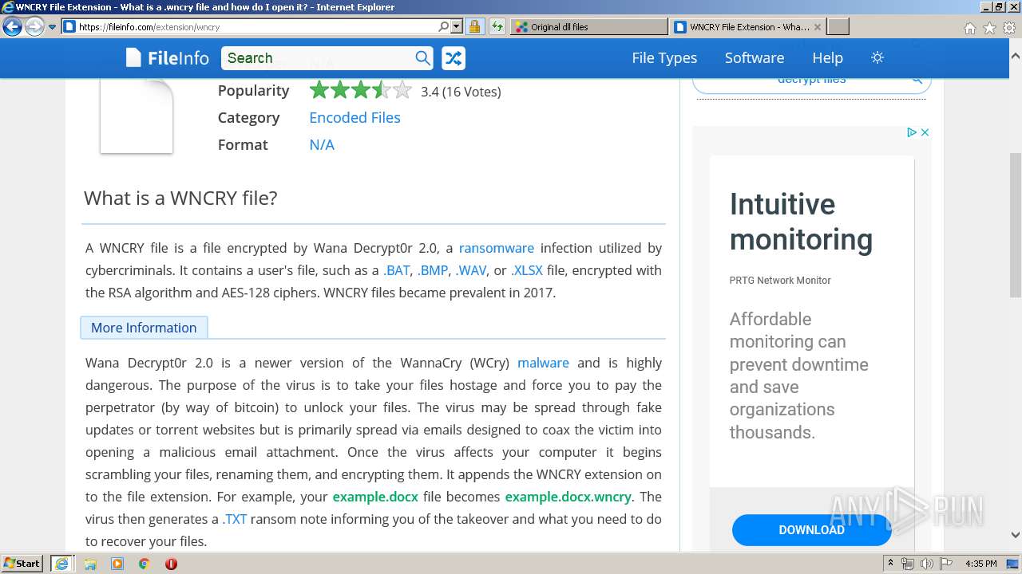Click the refresh page icon
Image resolution: width=1022 pixels, height=574 pixels.
(497, 27)
